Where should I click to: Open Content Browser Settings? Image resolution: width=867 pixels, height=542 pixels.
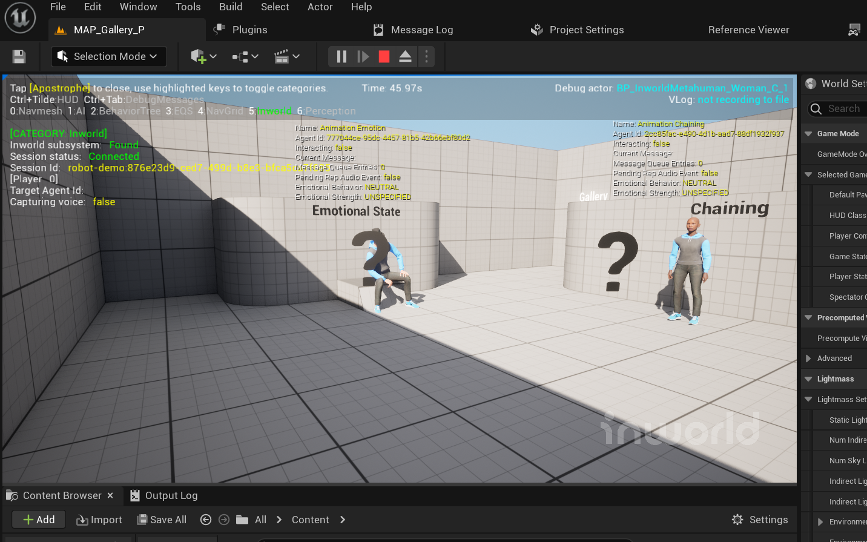[760, 520]
